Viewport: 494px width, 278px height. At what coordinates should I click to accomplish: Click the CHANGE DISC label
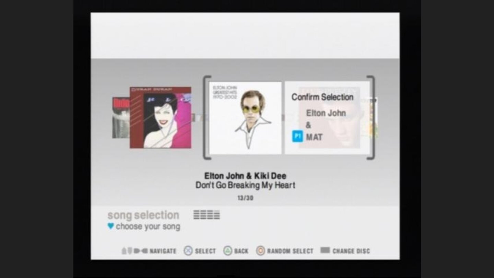tap(351, 251)
